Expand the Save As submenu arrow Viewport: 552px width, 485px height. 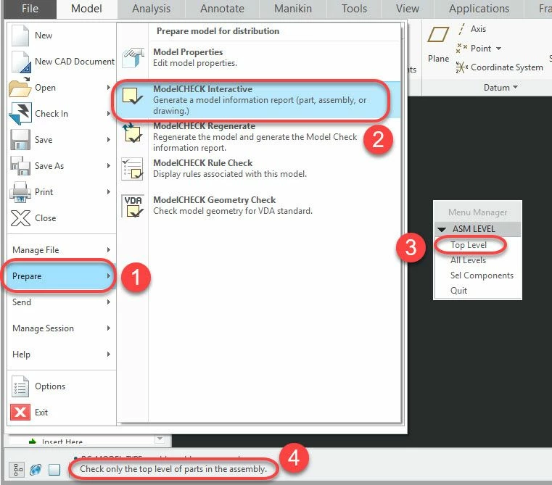[109, 166]
